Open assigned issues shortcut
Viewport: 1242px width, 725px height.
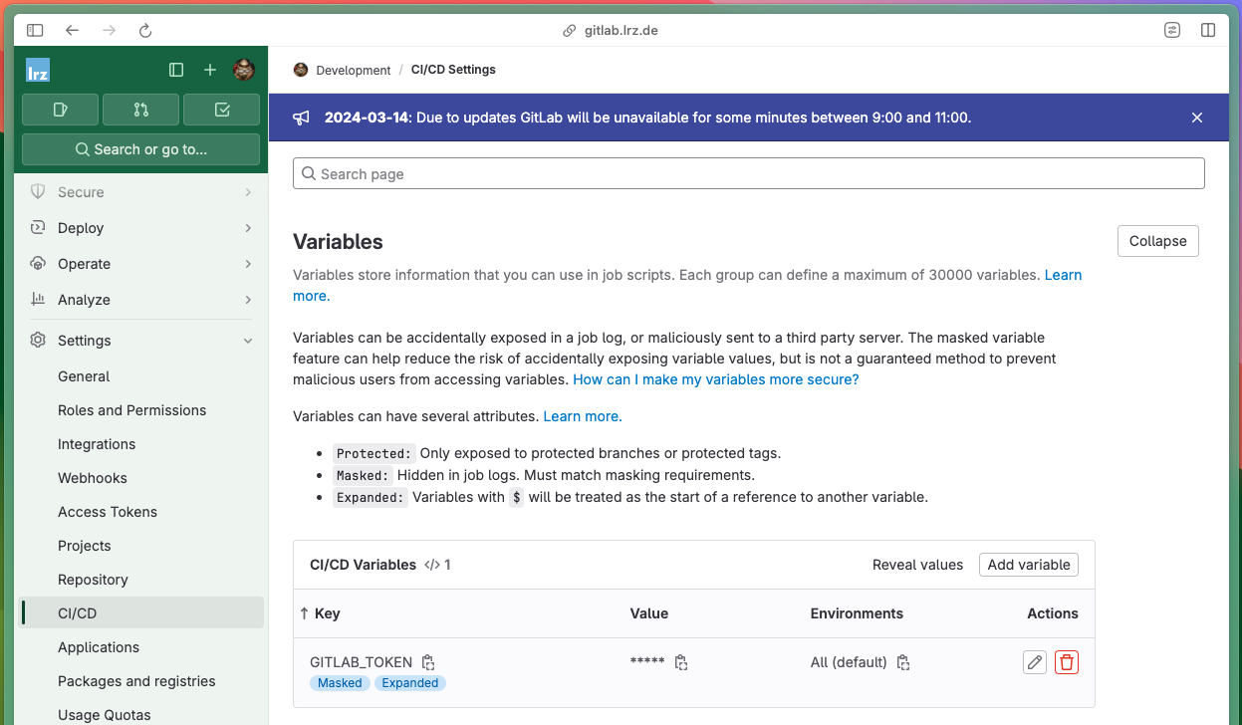[x=60, y=110]
